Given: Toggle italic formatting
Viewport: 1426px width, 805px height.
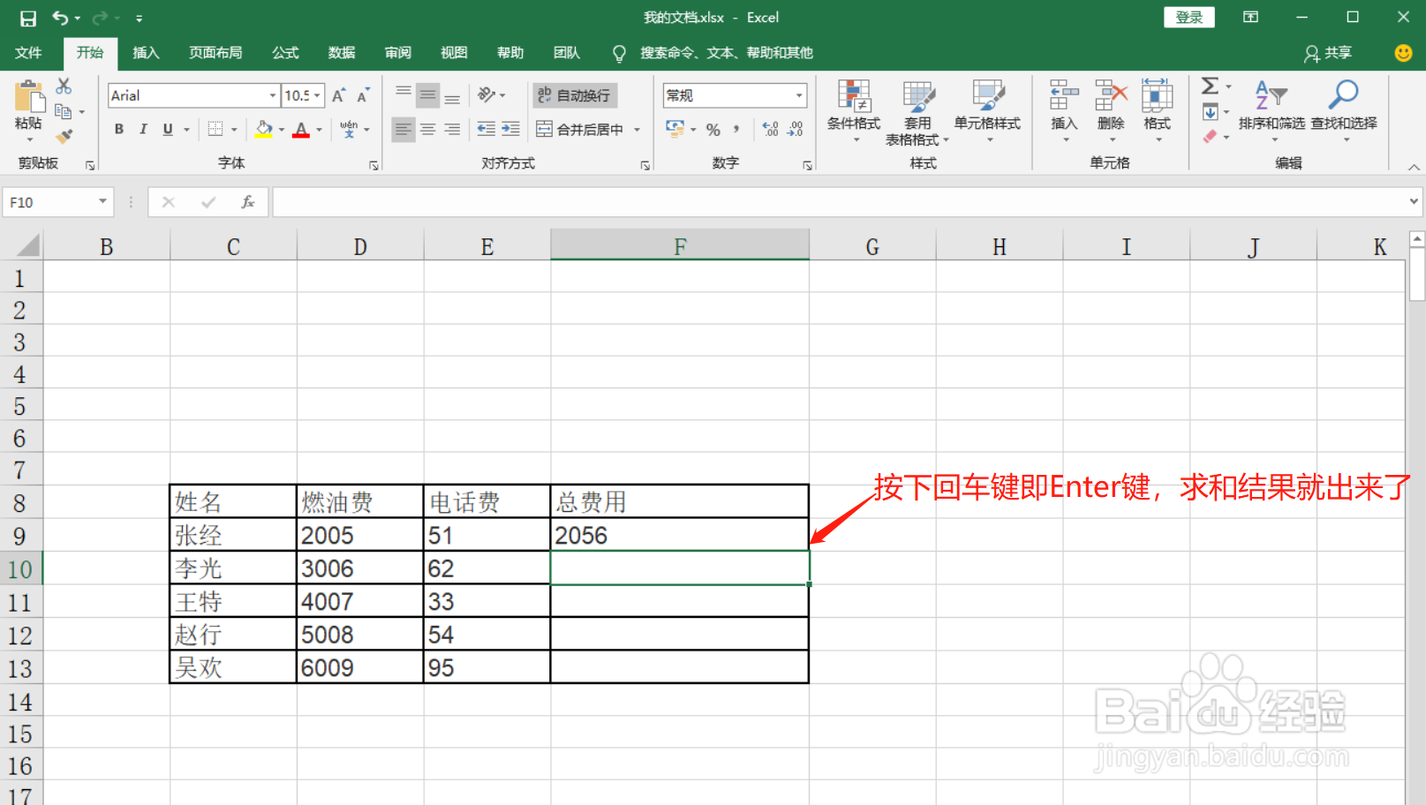Looking at the screenshot, I should point(143,129).
